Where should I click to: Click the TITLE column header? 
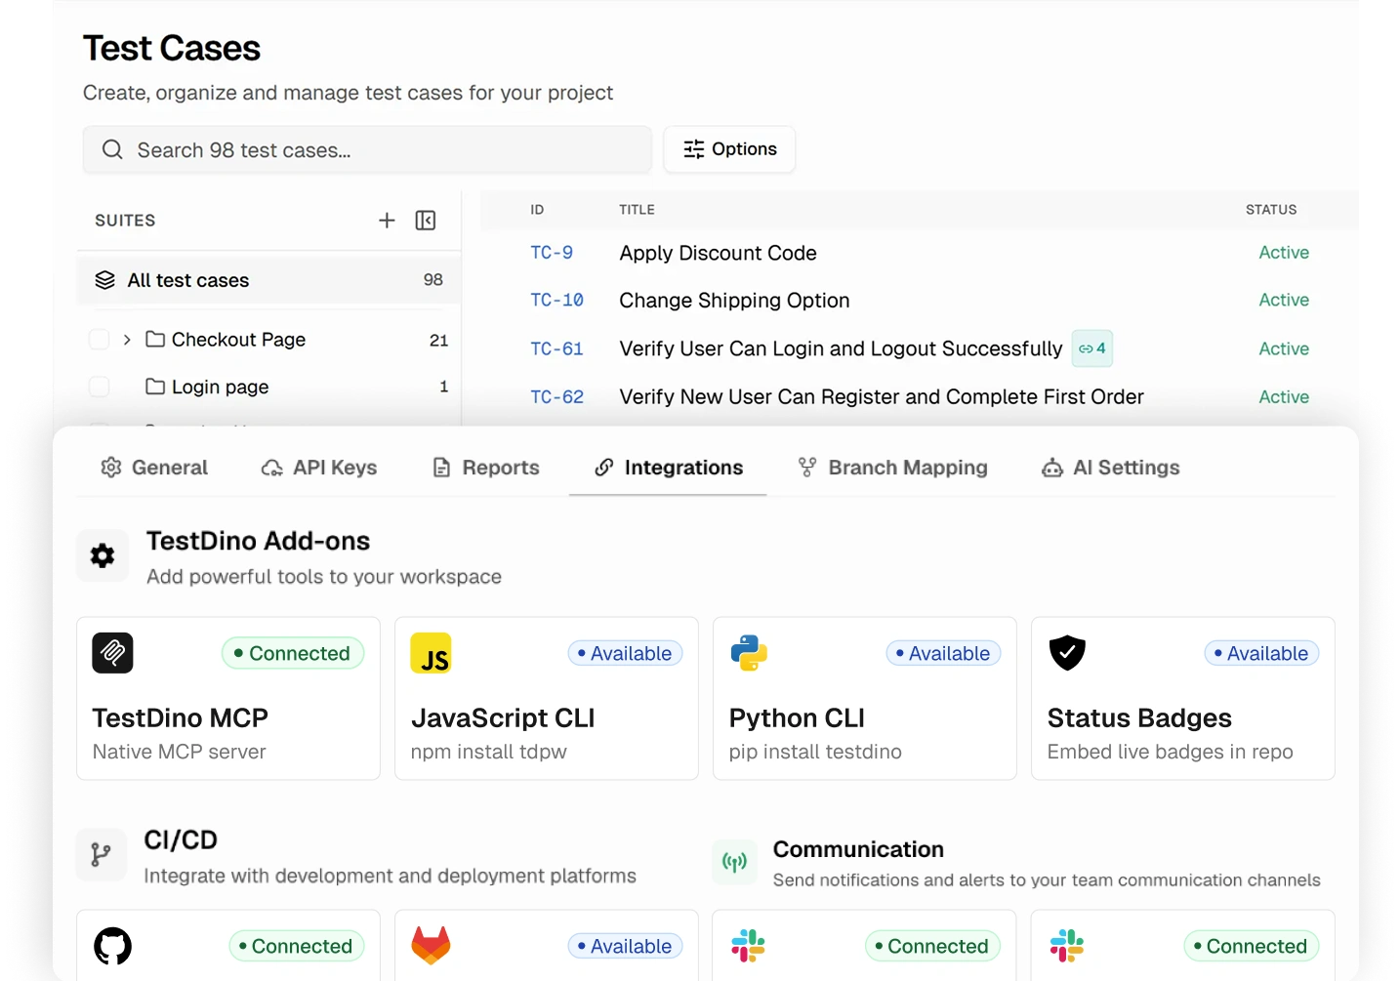637,210
